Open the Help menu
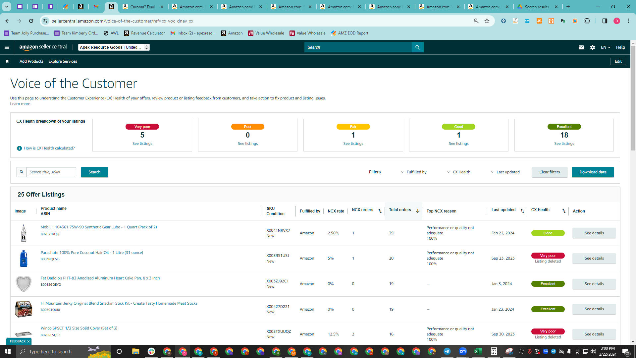 pyautogui.click(x=620, y=47)
